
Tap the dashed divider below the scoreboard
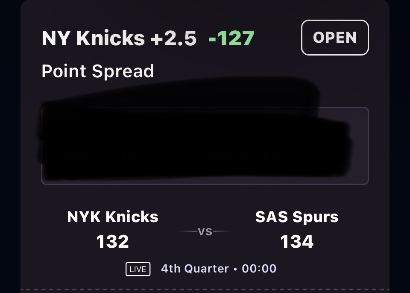tap(205, 290)
